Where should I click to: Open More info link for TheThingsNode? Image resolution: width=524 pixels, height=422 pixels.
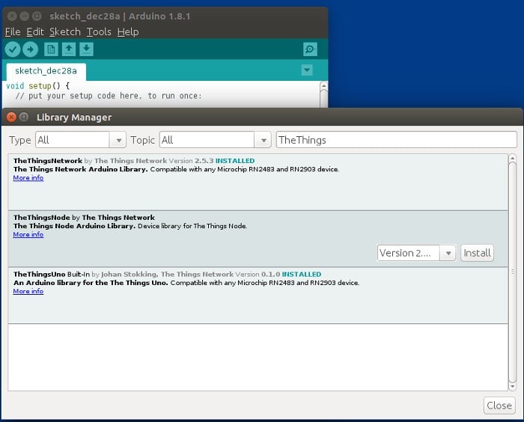point(28,234)
